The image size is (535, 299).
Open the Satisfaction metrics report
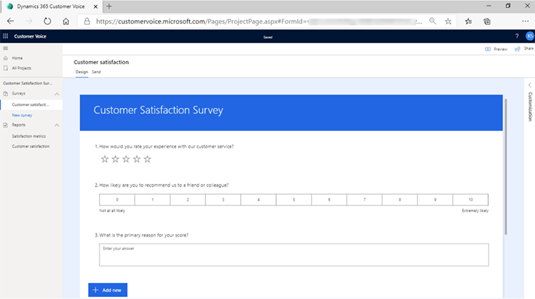29,136
